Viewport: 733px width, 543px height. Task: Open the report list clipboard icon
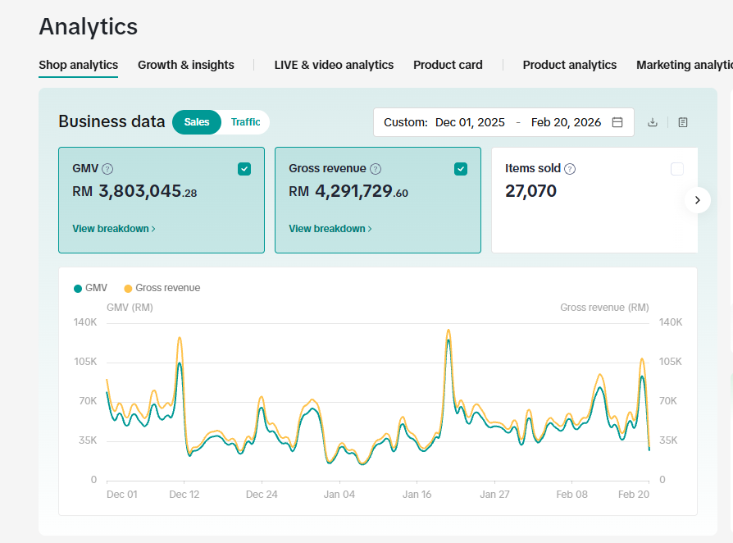point(682,121)
